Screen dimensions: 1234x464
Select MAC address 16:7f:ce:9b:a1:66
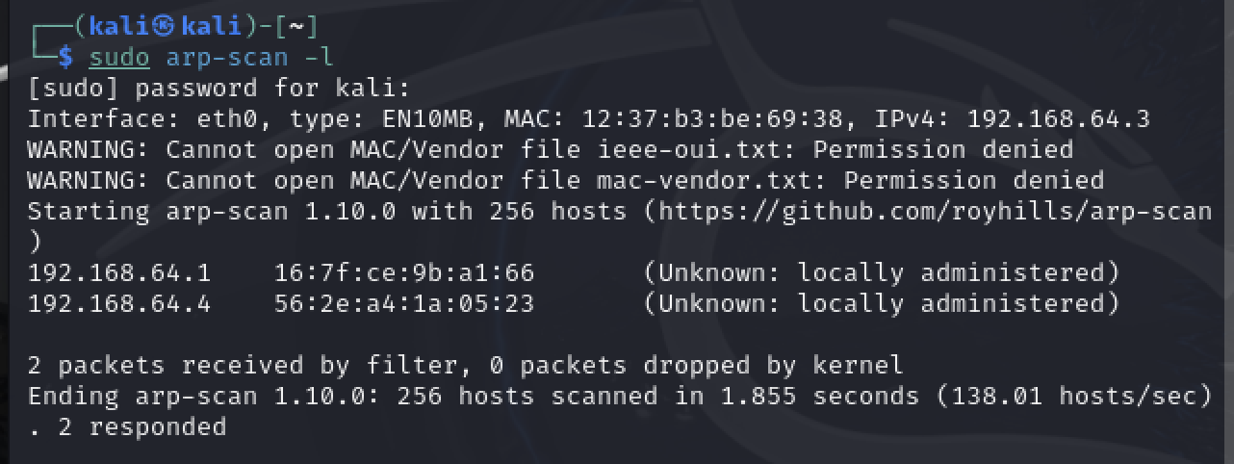tap(404, 273)
